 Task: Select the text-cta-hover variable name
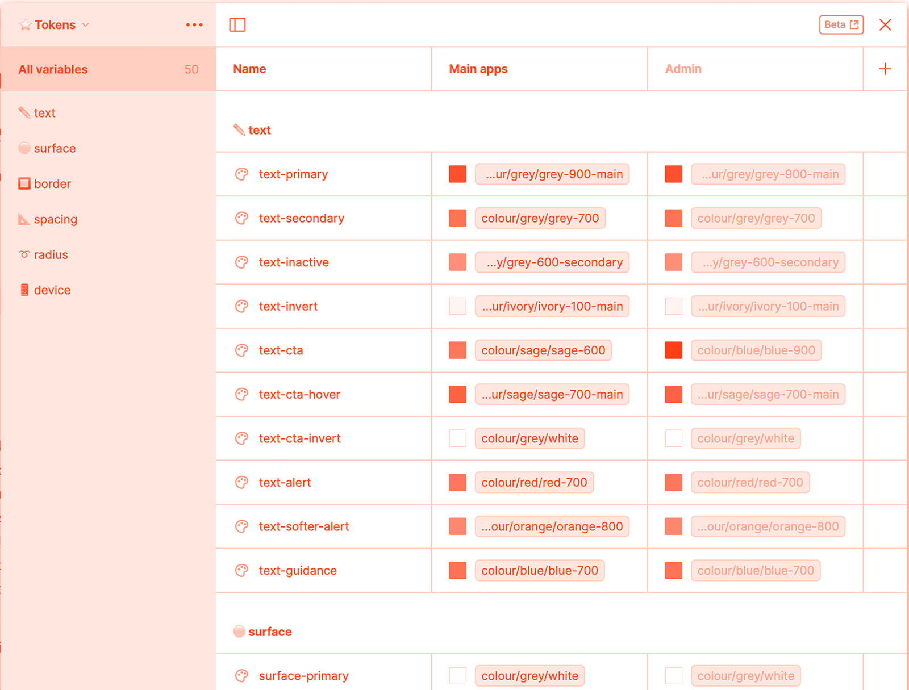[299, 394]
